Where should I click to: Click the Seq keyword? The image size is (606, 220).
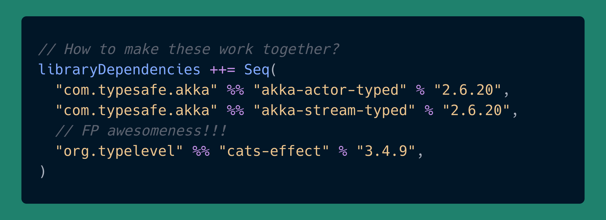coord(257,70)
